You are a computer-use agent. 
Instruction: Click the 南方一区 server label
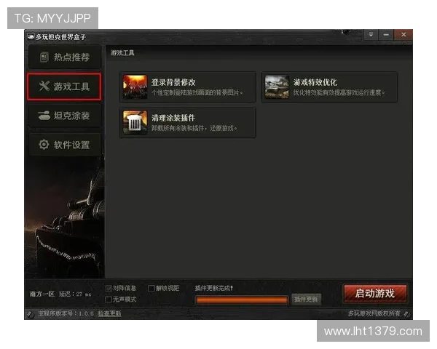point(42,294)
